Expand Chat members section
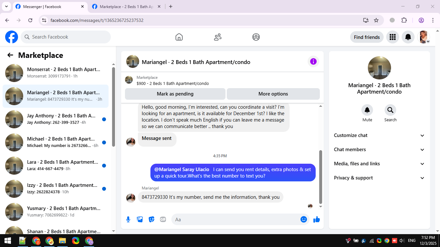 coord(379,150)
